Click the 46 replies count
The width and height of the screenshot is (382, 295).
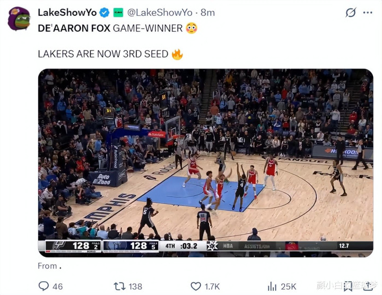[x=57, y=287]
